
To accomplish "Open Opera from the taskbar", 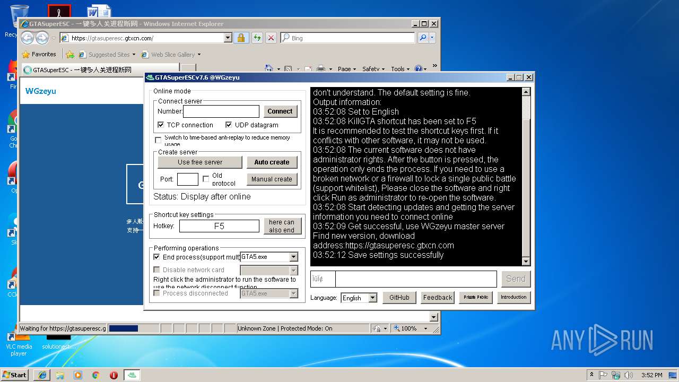I will (x=114, y=375).
